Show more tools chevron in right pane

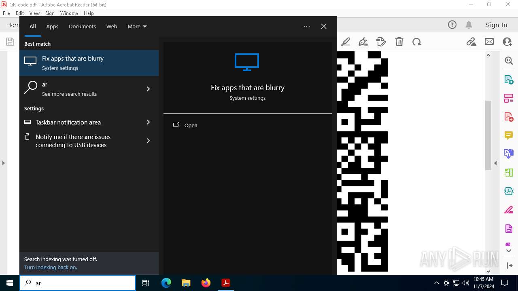[x=509, y=251]
